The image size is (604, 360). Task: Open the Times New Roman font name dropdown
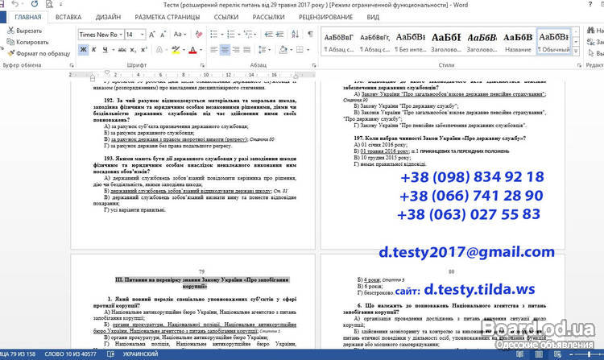(x=121, y=35)
